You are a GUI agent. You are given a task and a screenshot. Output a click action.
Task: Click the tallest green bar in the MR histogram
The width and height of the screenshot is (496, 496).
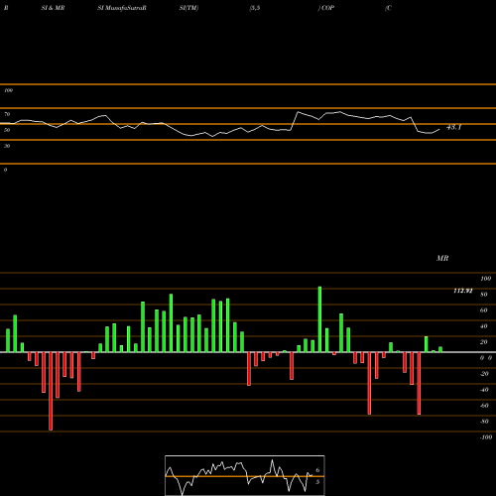pos(319,319)
